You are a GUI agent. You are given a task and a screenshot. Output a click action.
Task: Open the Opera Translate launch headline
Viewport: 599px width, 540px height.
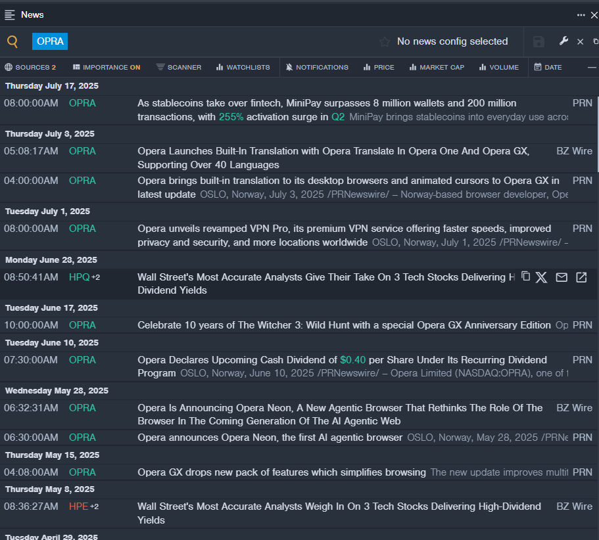click(x=333, y=158)
